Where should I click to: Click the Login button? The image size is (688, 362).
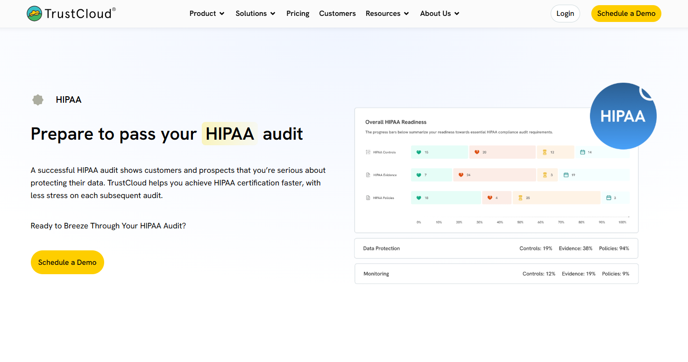(x=565, y=14)
